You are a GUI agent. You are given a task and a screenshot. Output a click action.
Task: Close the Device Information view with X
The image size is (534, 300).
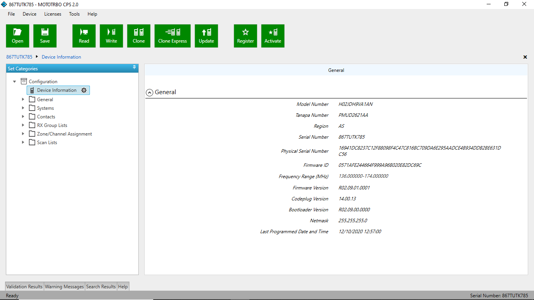(525, 57)
